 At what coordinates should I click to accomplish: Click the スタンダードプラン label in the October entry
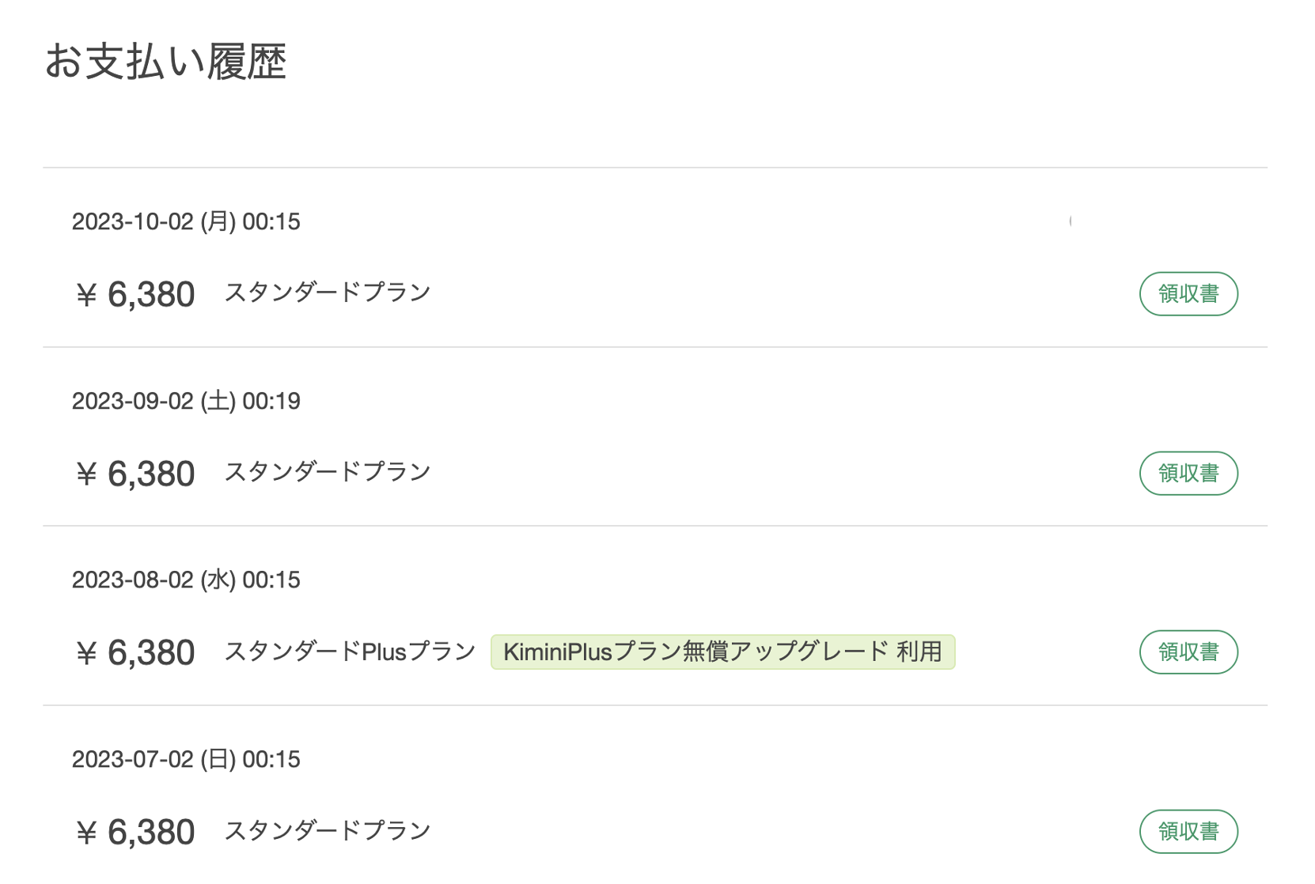click(x=328, y=293)
